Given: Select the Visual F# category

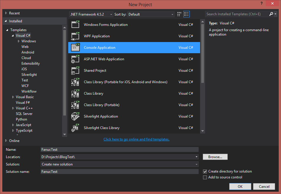Looking at the screenshot, I should [23, 103].
